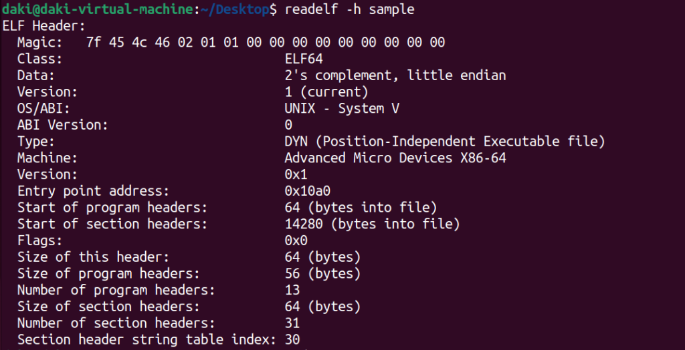Click the Magic bytes hex sequence

coord(266,42)
